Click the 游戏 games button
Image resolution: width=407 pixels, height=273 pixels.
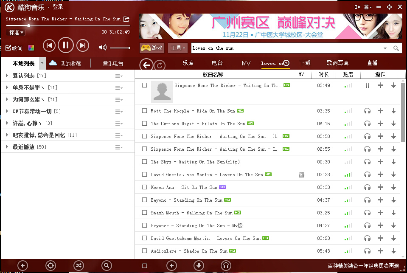152,48
